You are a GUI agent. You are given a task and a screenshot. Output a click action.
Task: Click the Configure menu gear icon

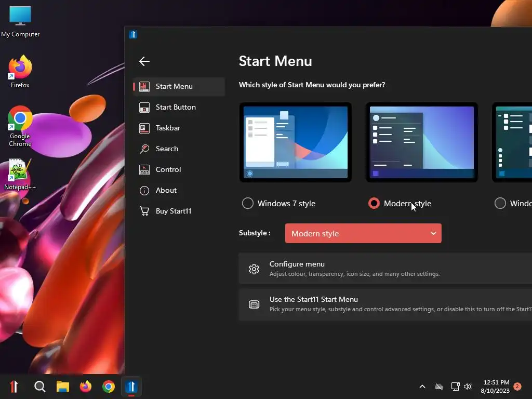click(254, 269)
